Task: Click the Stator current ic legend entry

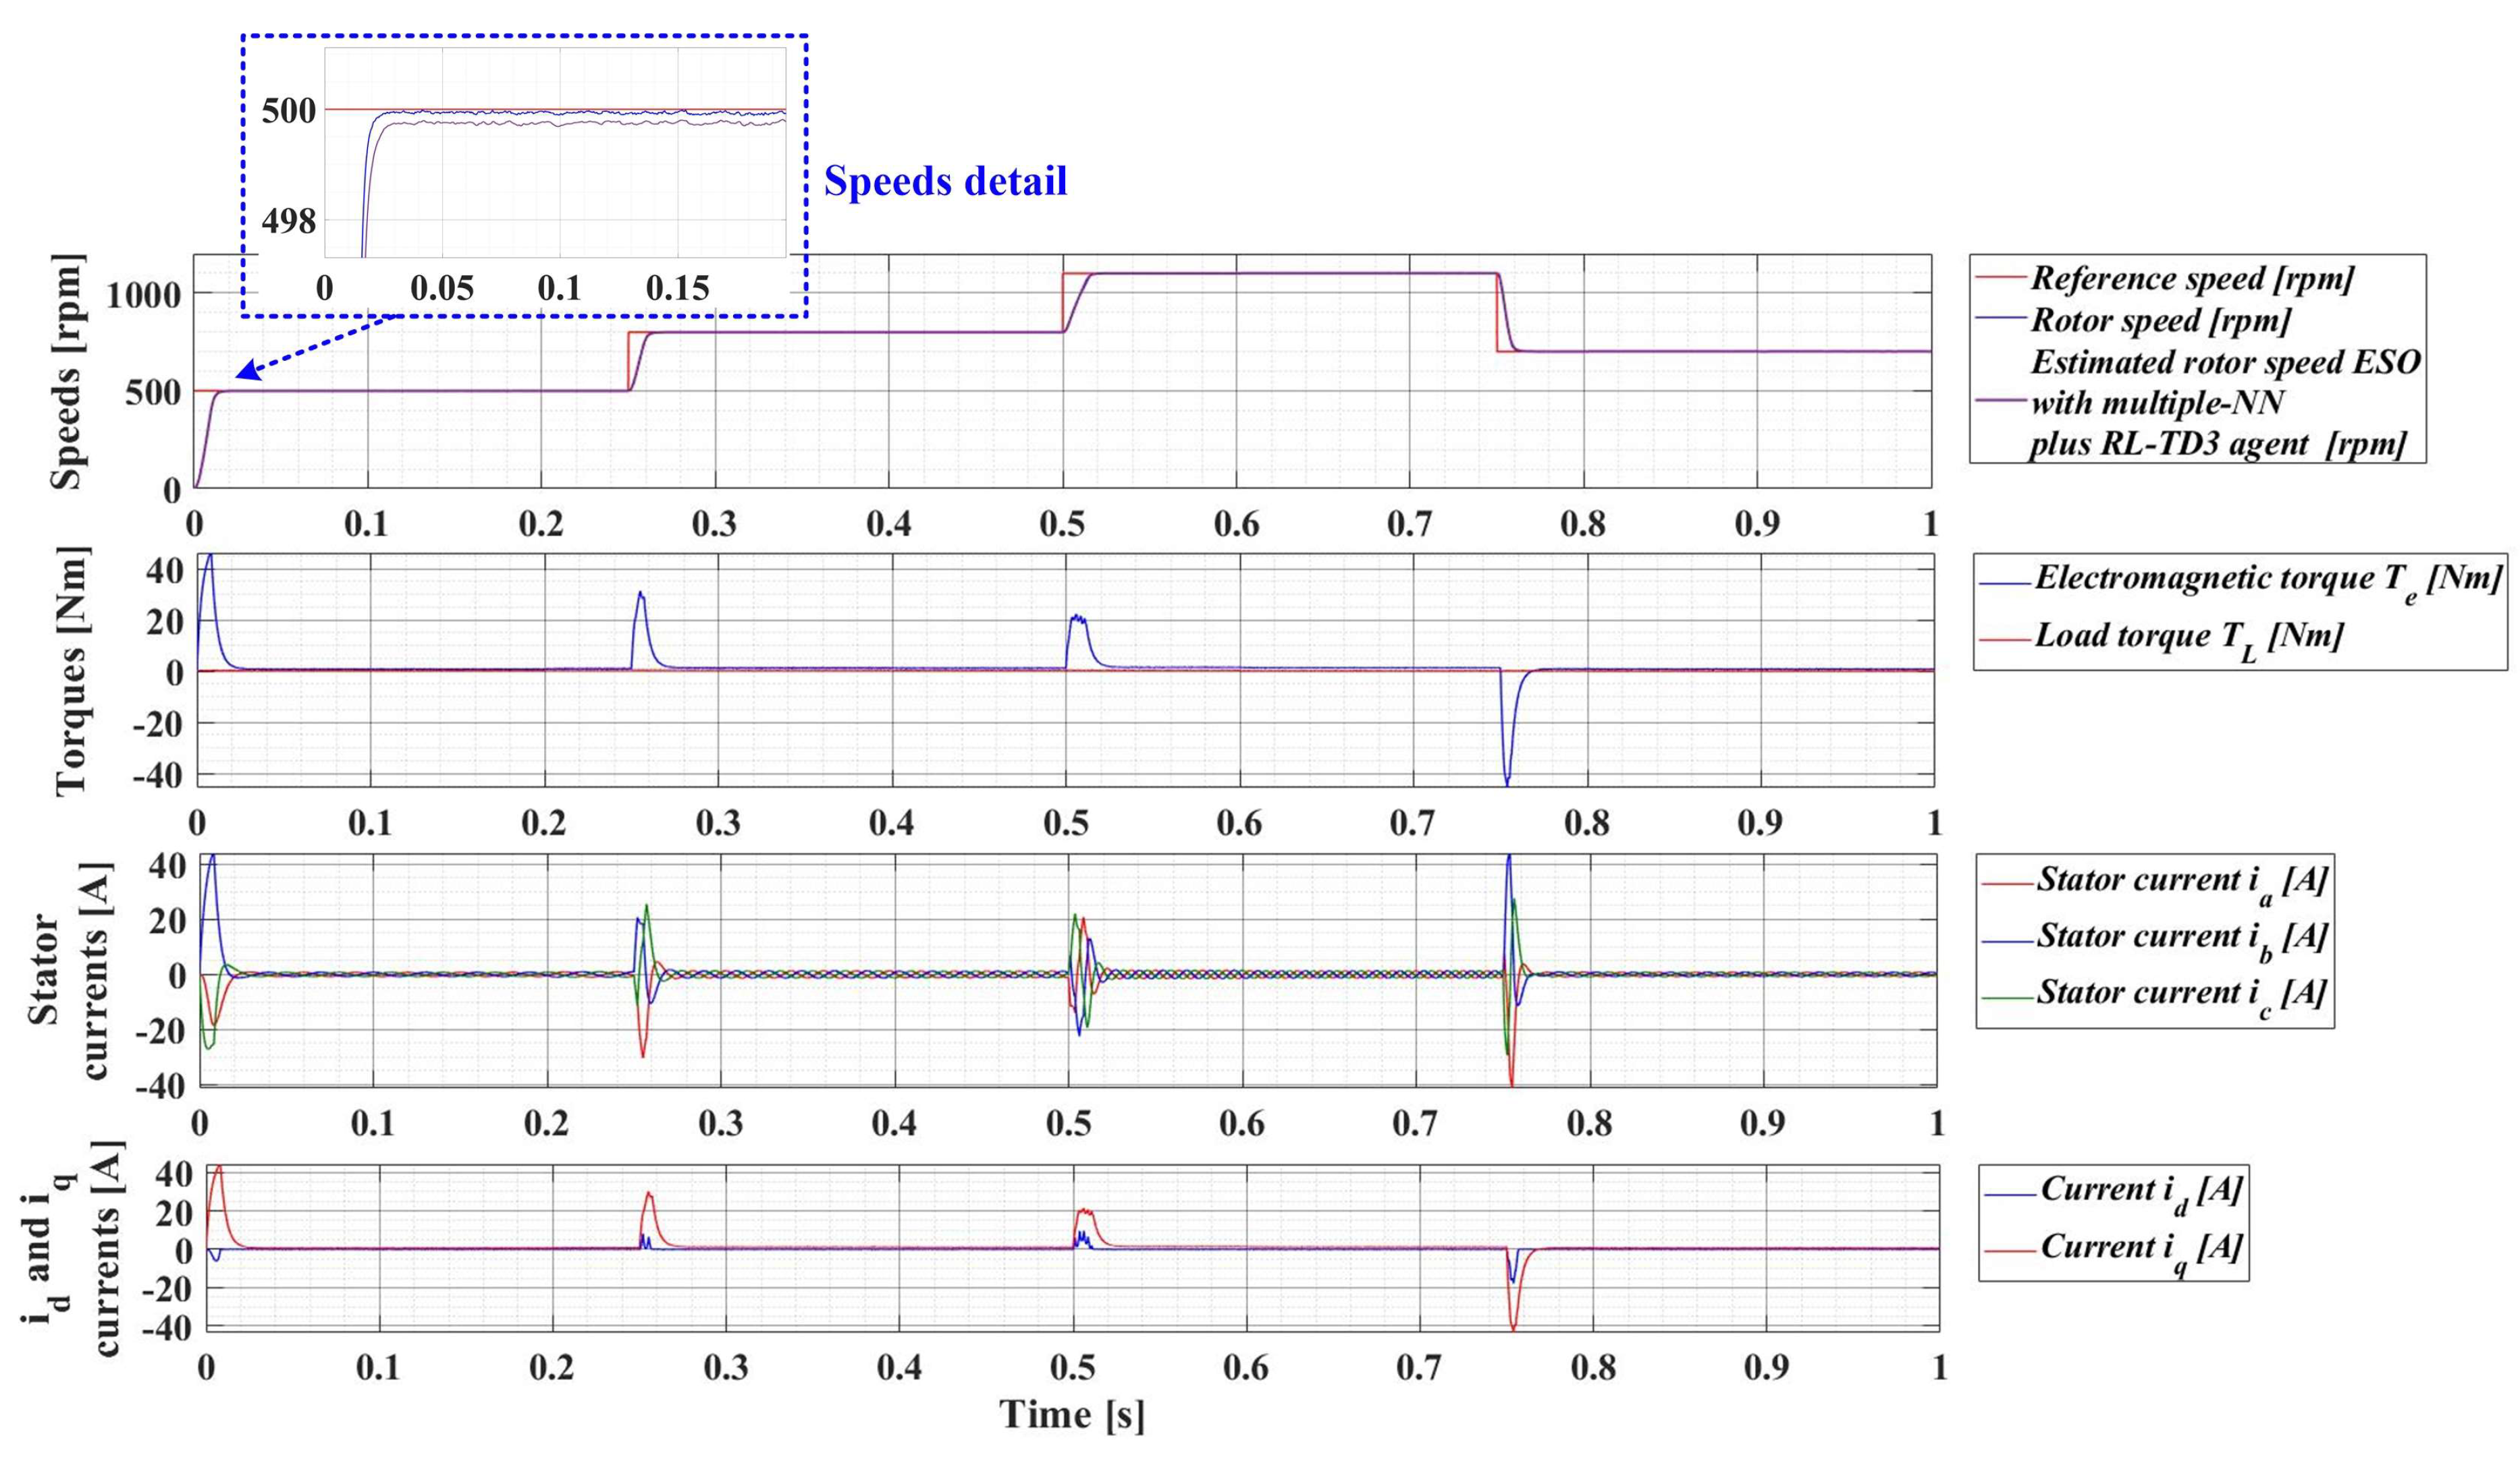Action: [x=2181, y=994]
